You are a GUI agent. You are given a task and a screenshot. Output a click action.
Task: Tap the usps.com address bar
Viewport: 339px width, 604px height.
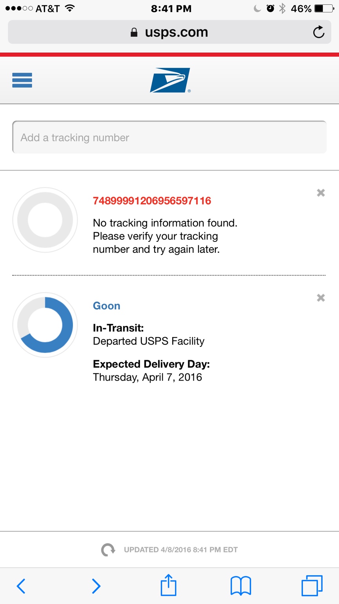[169, 32]
